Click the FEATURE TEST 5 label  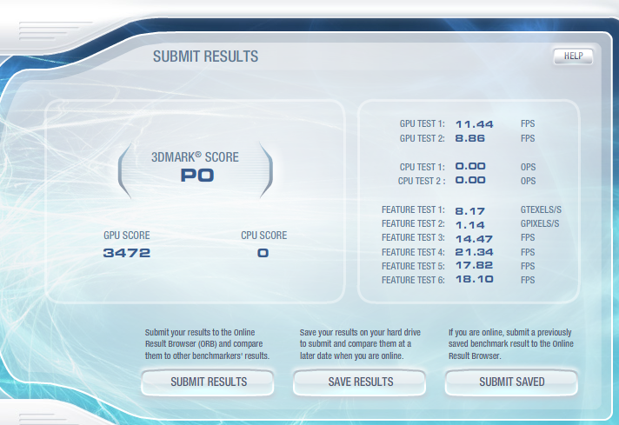point(413,266)
